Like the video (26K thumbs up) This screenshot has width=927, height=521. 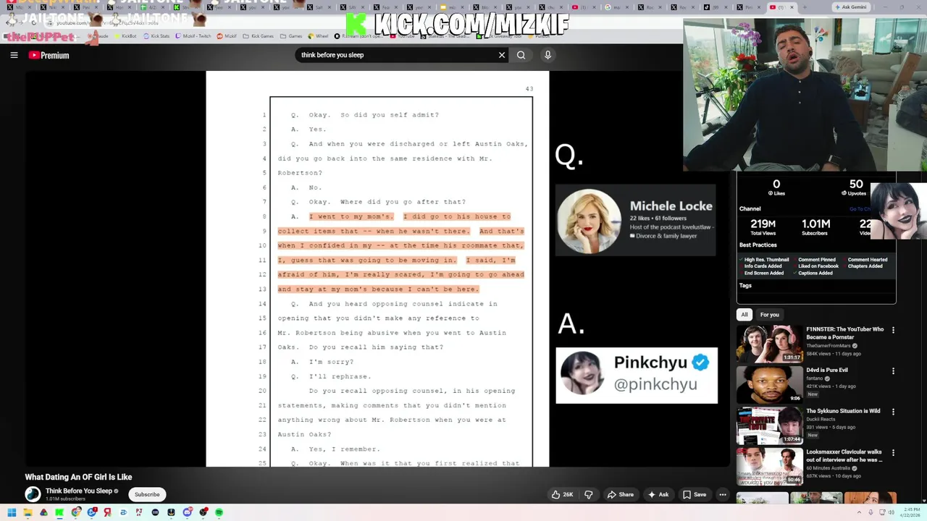tap(562, 495)
